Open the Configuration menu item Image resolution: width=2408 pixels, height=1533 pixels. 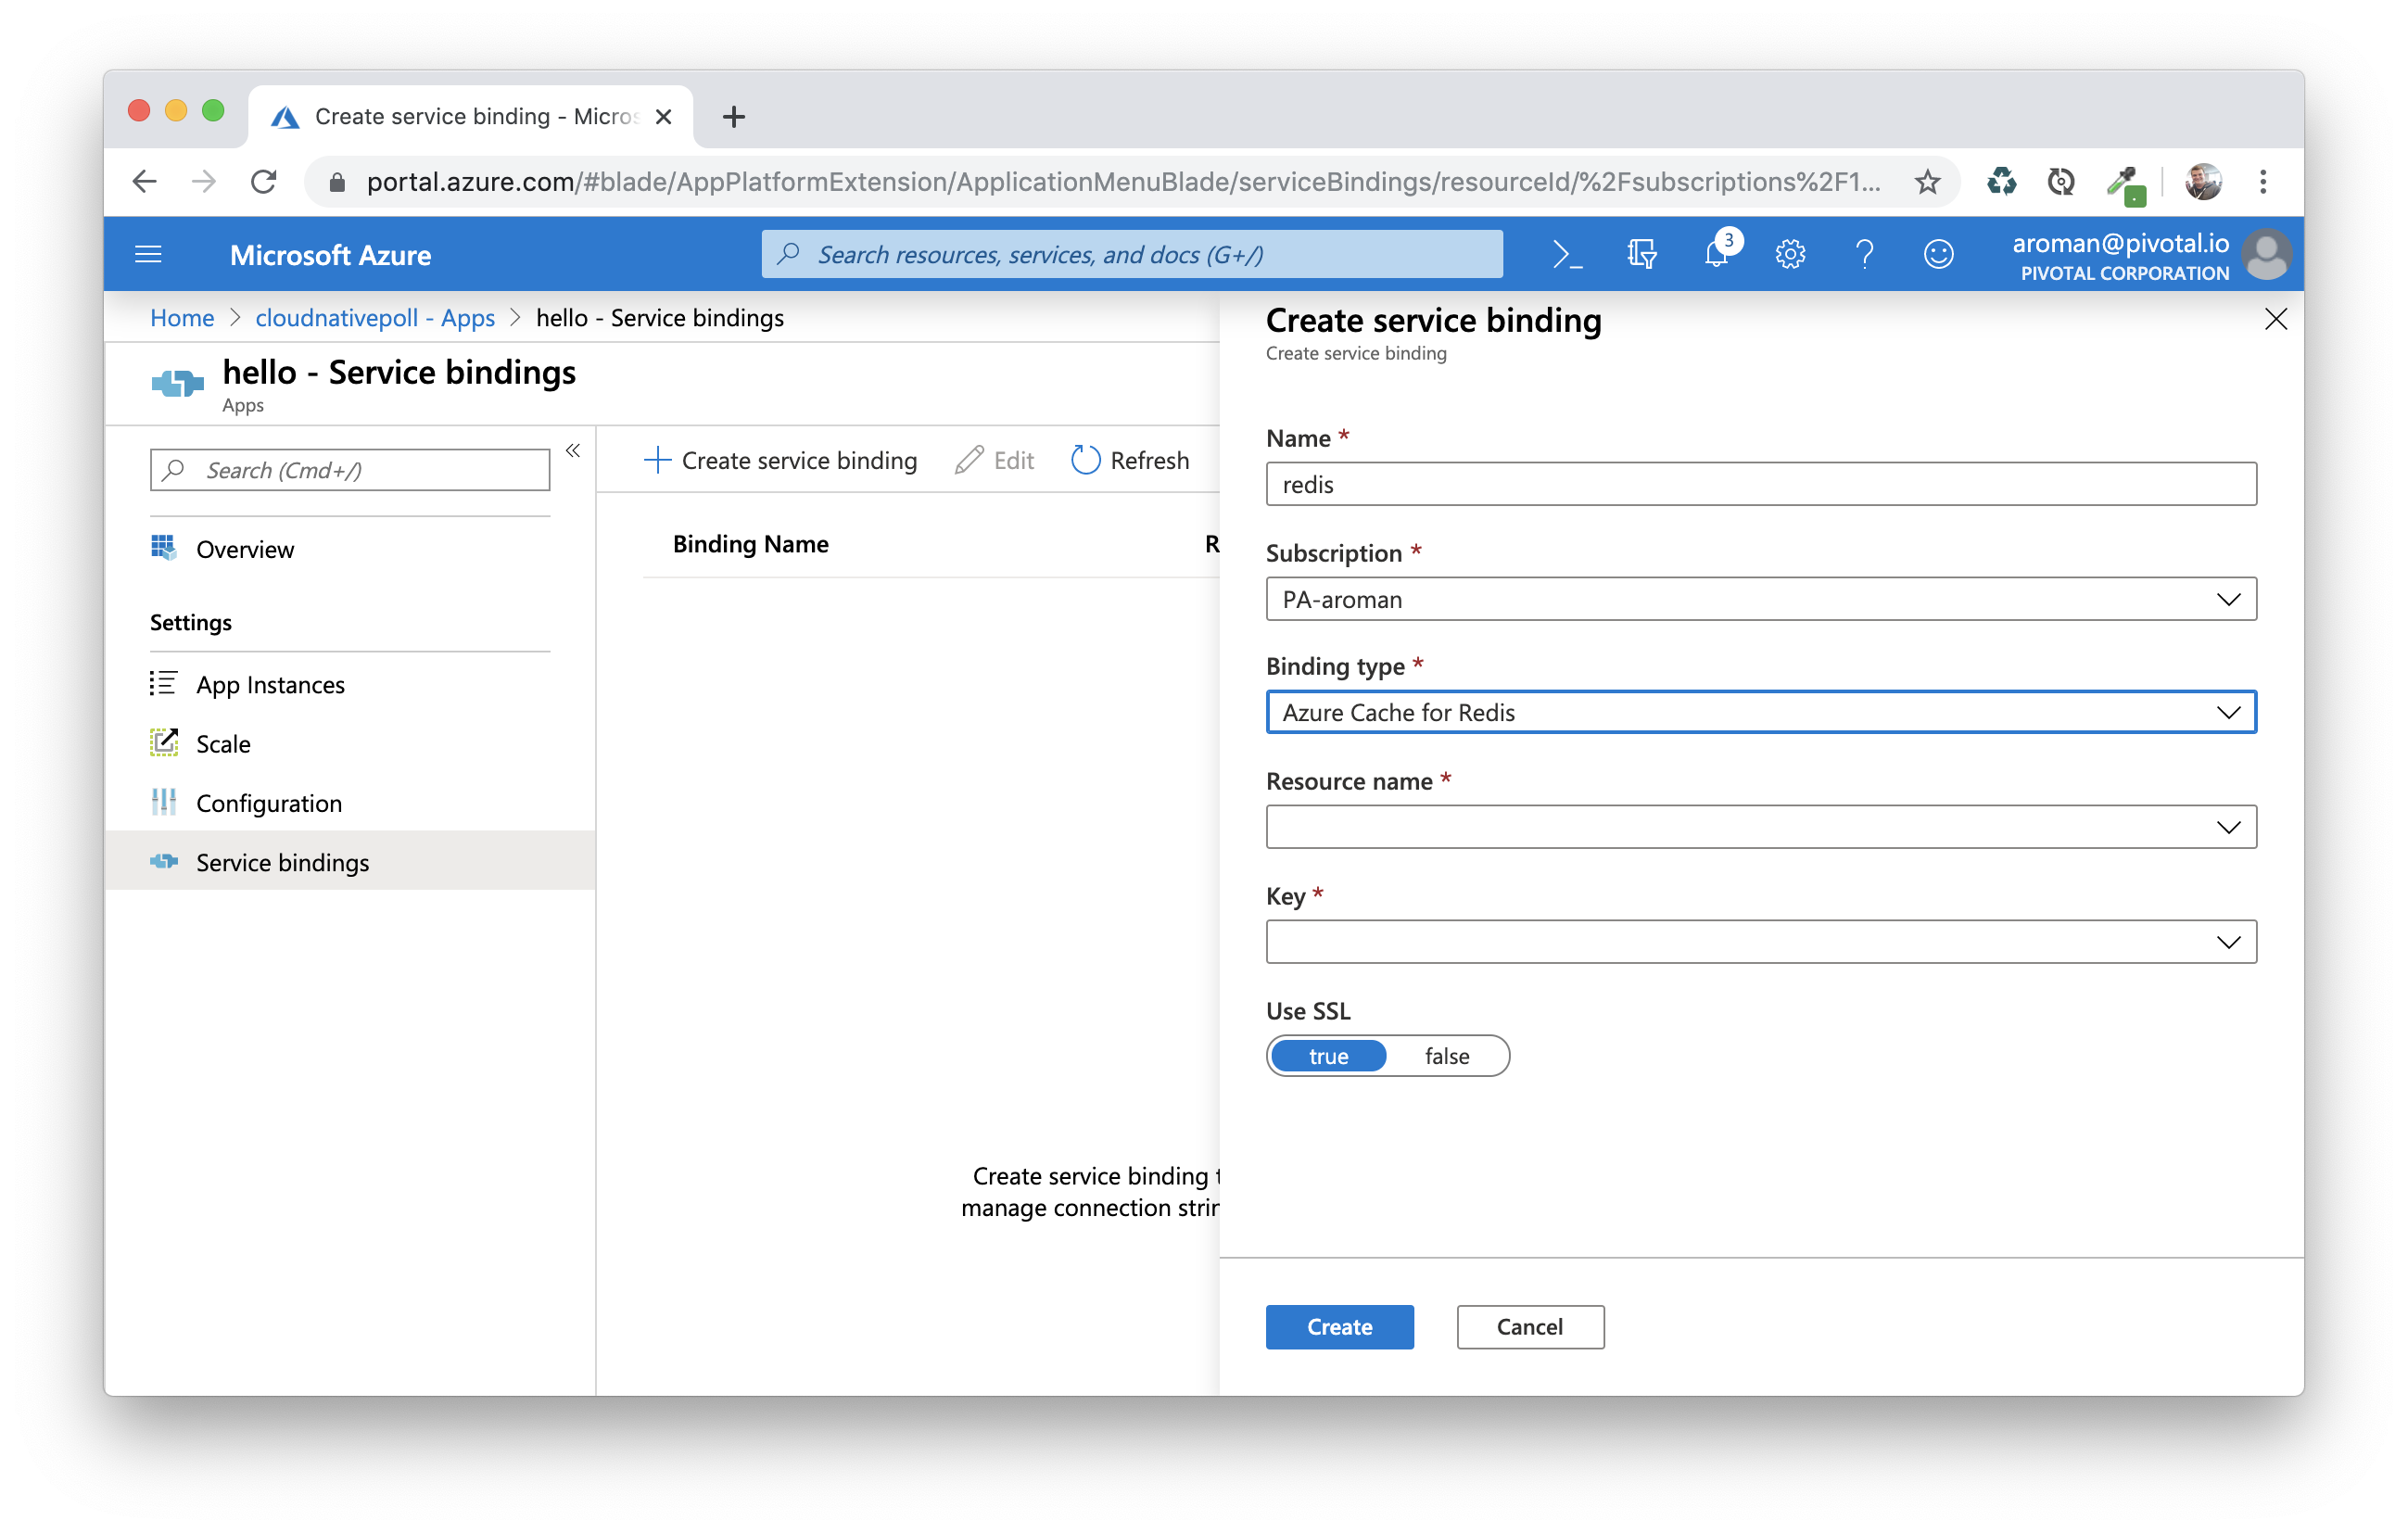click(269, 803)
